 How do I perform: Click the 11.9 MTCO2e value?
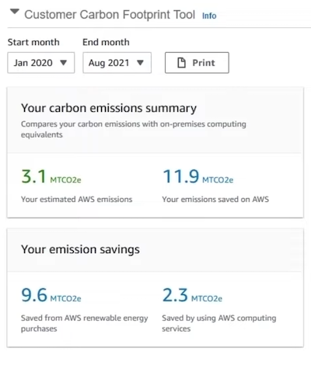pyautogui.click(x=198, y=176)
